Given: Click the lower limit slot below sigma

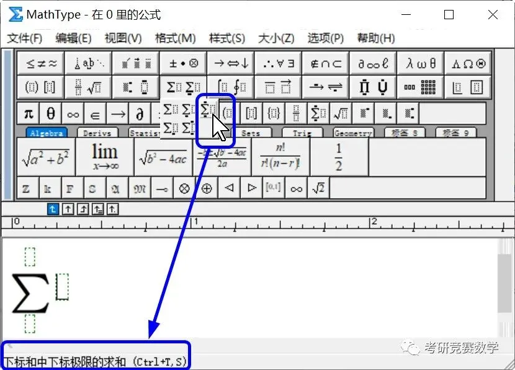Looking at the screenshot, I should (x=30, y=324).
